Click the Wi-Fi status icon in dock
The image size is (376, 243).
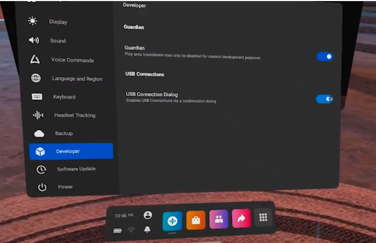pyautogui.click(x=131, y=230)
